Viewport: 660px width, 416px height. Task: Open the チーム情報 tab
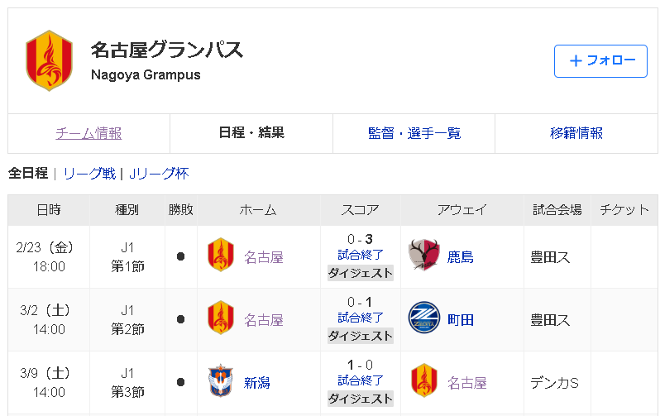[88, 133]
